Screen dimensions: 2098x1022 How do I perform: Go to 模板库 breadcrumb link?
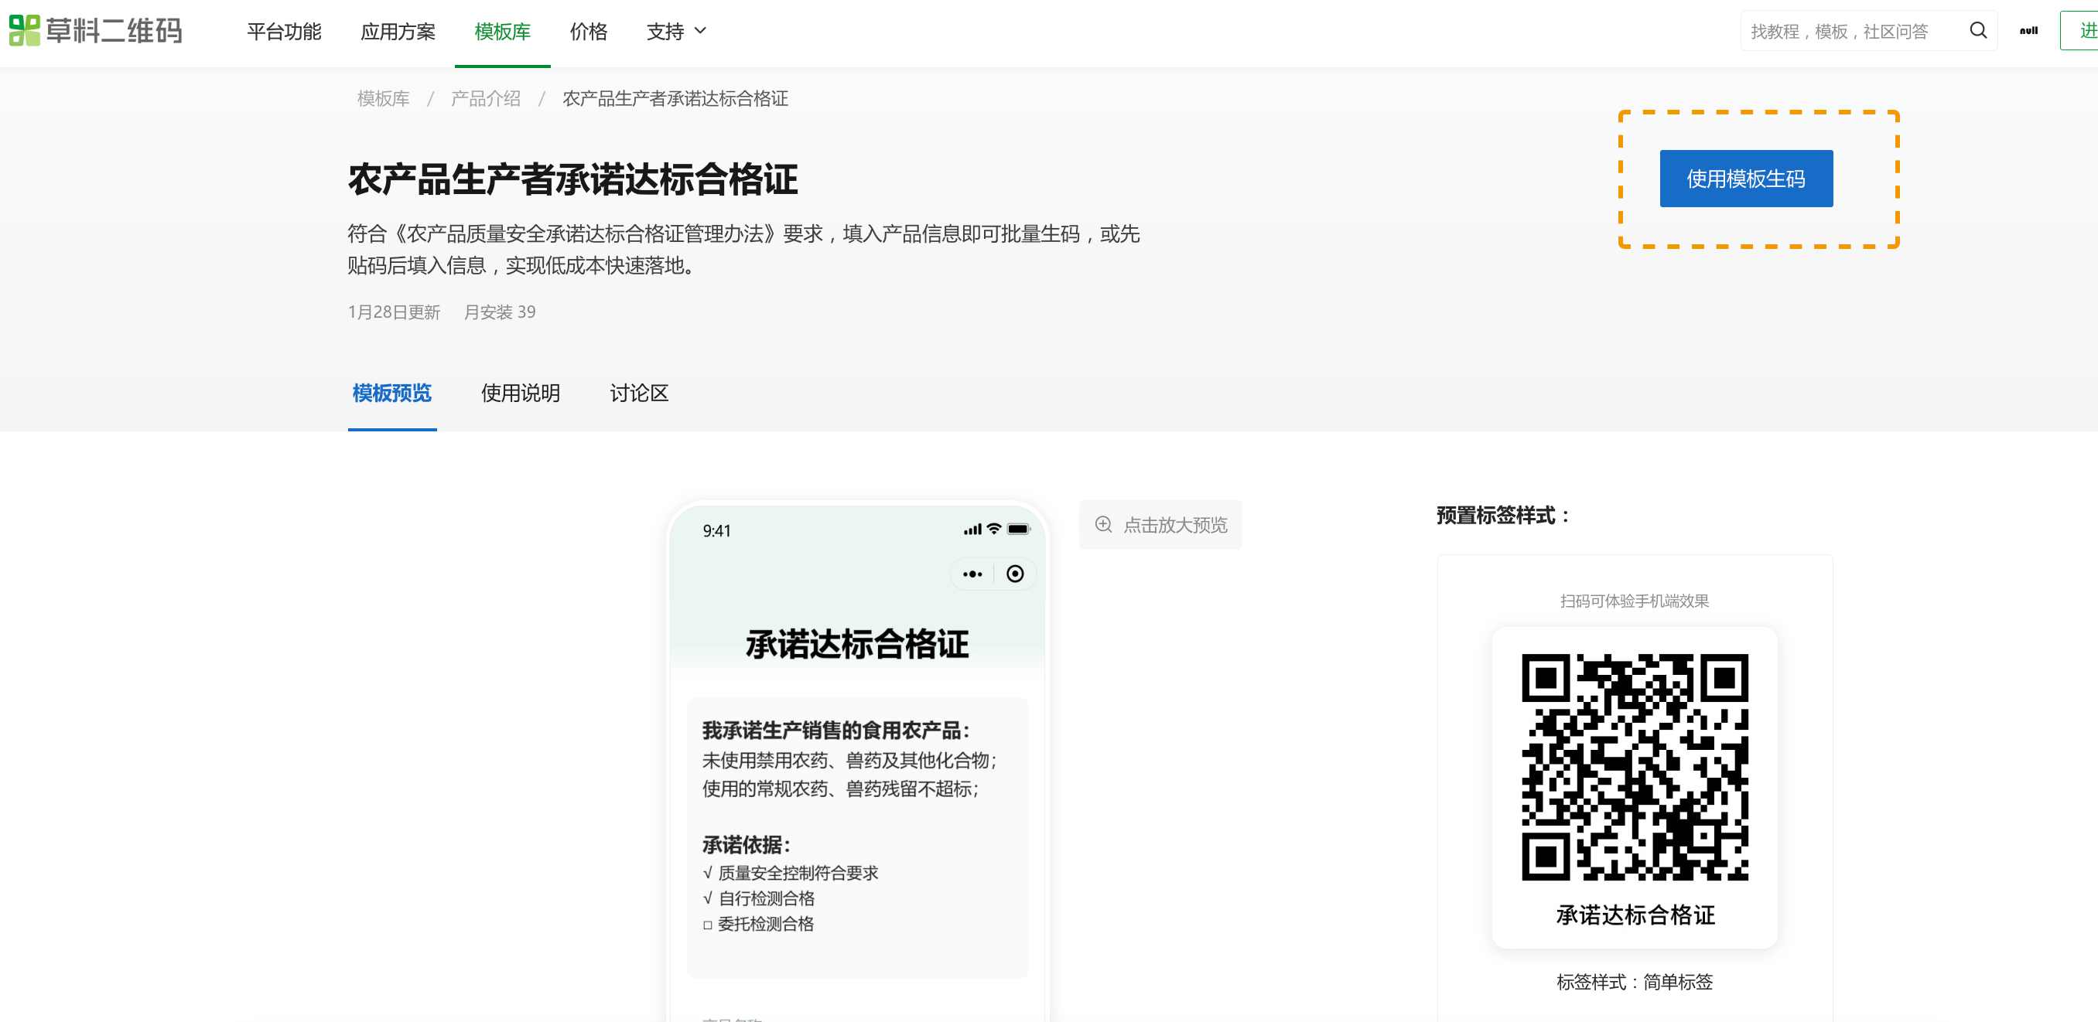pyautogui.click(x=383, y=98)
